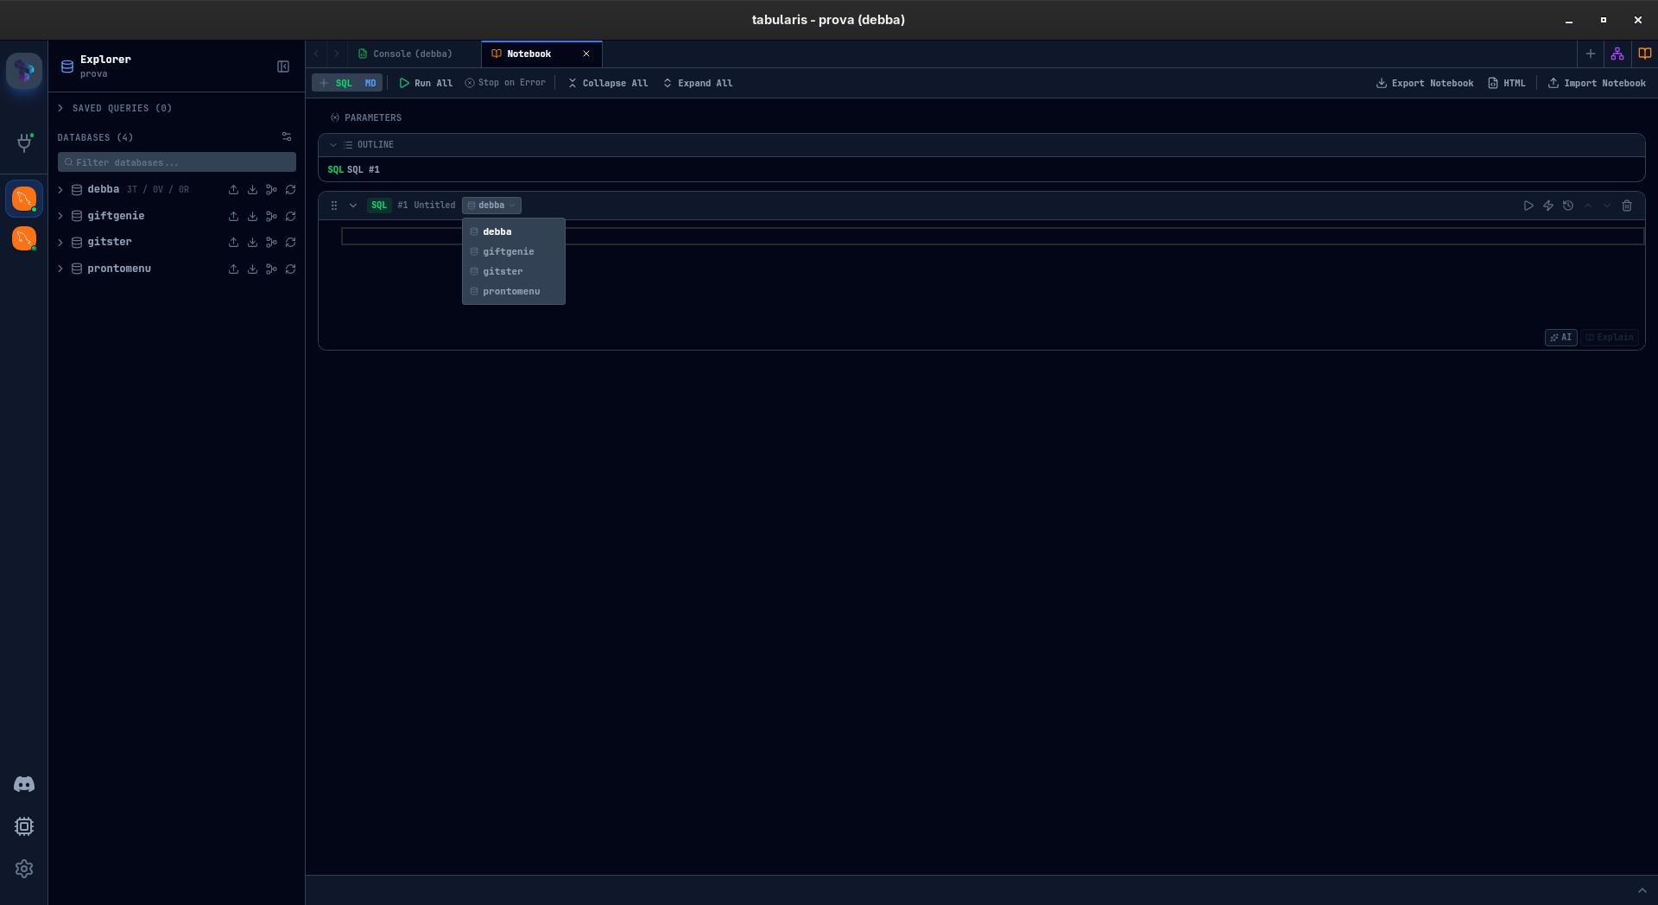Click the Run All button
The image size is (1658, 905).
pyautogui.click(x=426, y=83)
